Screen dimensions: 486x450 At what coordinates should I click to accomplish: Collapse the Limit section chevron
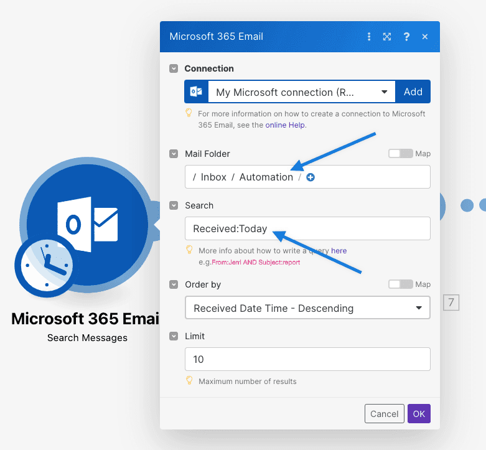point(174,336)
